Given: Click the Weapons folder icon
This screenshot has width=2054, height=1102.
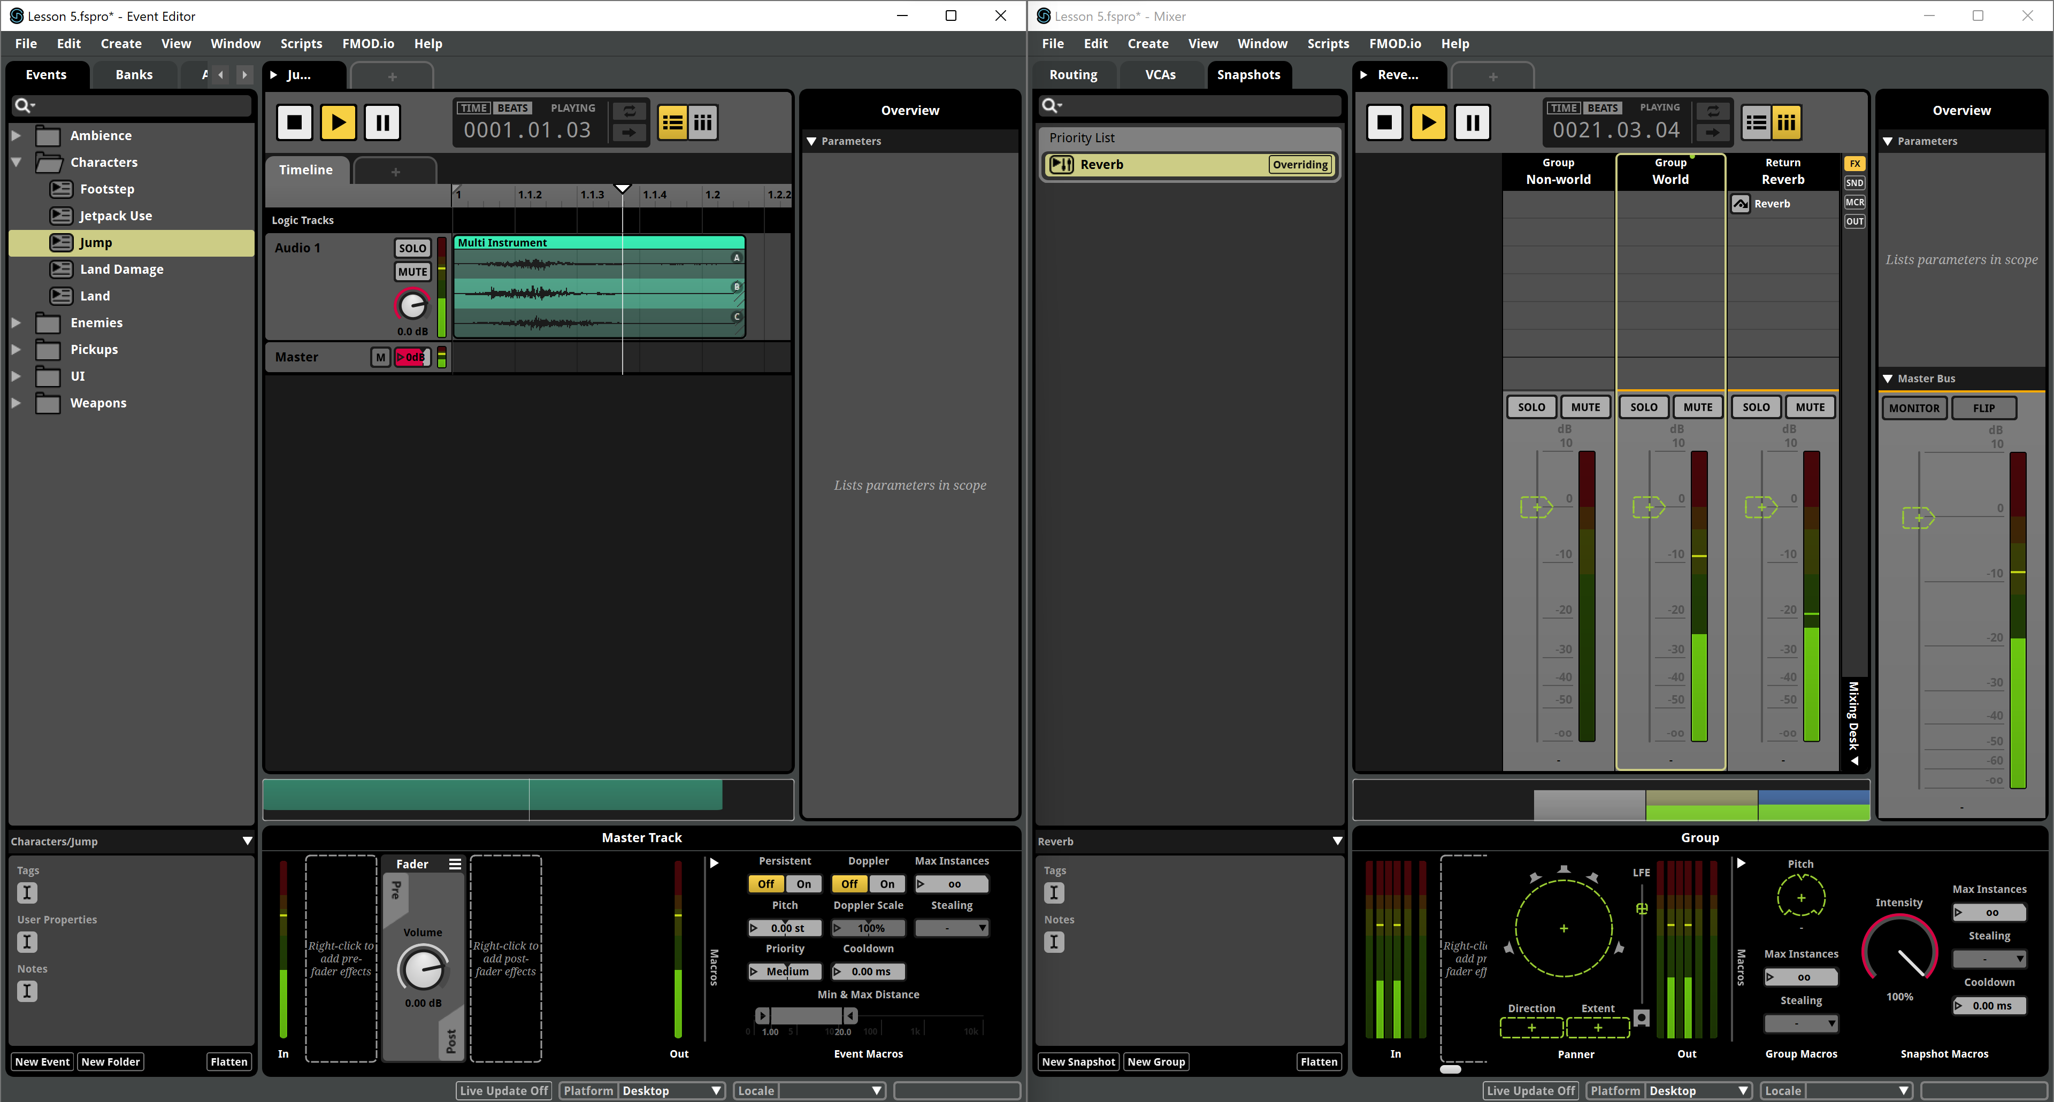Looking at the screenshot, I should (x=49, y=403).
